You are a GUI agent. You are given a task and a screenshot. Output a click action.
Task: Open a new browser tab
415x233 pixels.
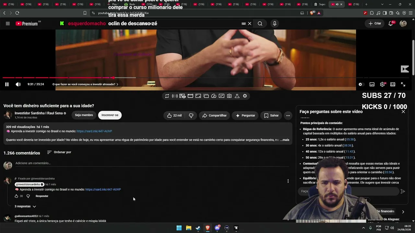point(366,4)
